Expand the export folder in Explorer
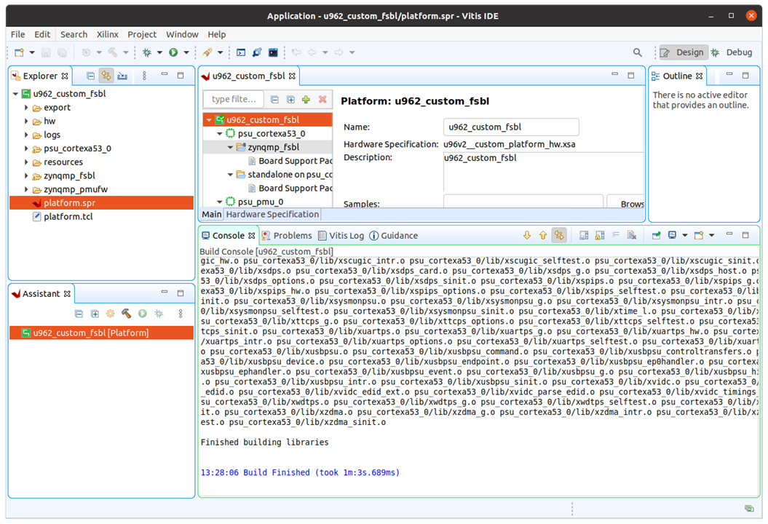 click(26, 108)
